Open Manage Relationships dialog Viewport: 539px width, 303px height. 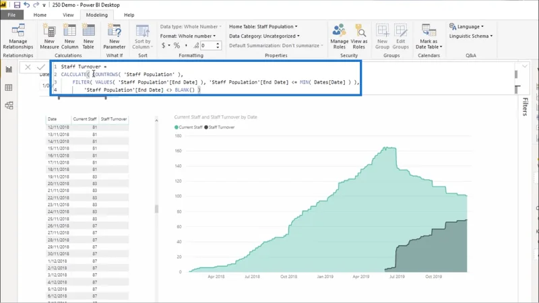(18, 36)
